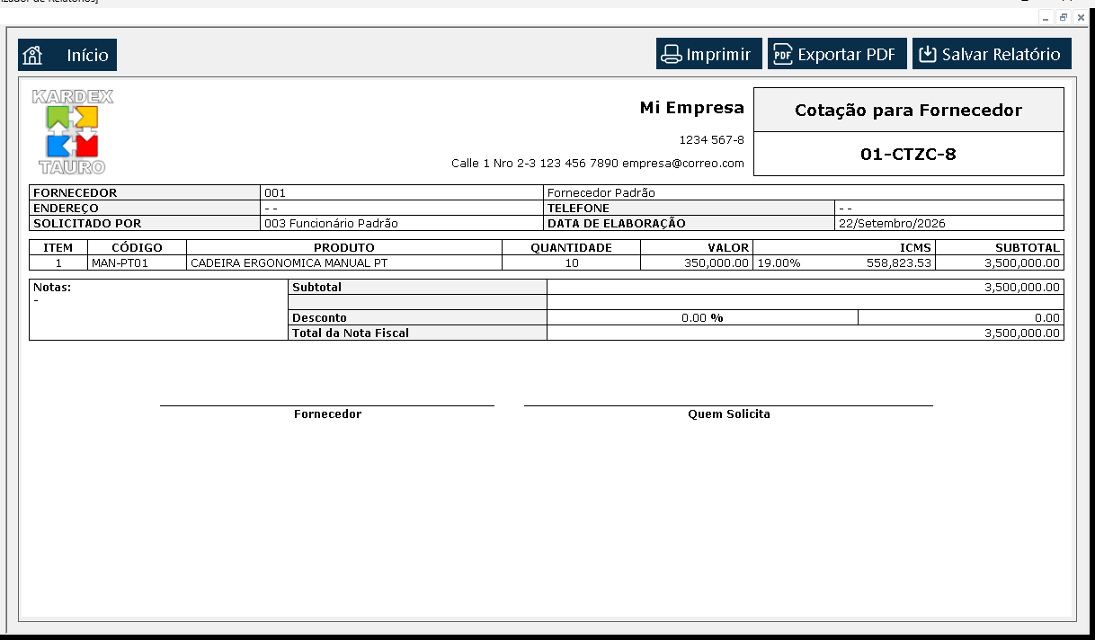Print the report with Imprimir text
The image size is (1095, 640).
pyautogui.click(x=718, y=55)
